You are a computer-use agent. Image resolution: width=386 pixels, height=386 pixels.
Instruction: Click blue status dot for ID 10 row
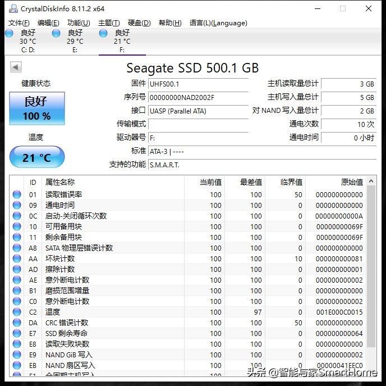tap(17, 226)
